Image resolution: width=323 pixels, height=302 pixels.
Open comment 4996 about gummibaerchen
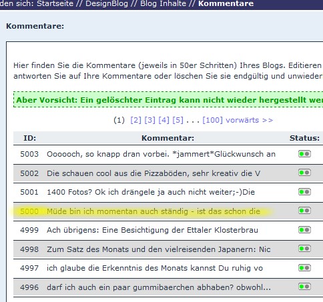[159, 287]
